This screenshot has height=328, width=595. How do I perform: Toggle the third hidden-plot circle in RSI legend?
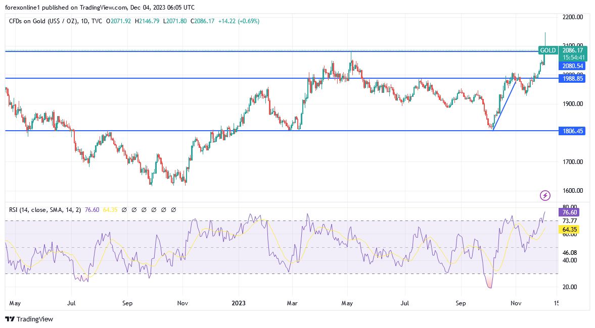point(145,210)
